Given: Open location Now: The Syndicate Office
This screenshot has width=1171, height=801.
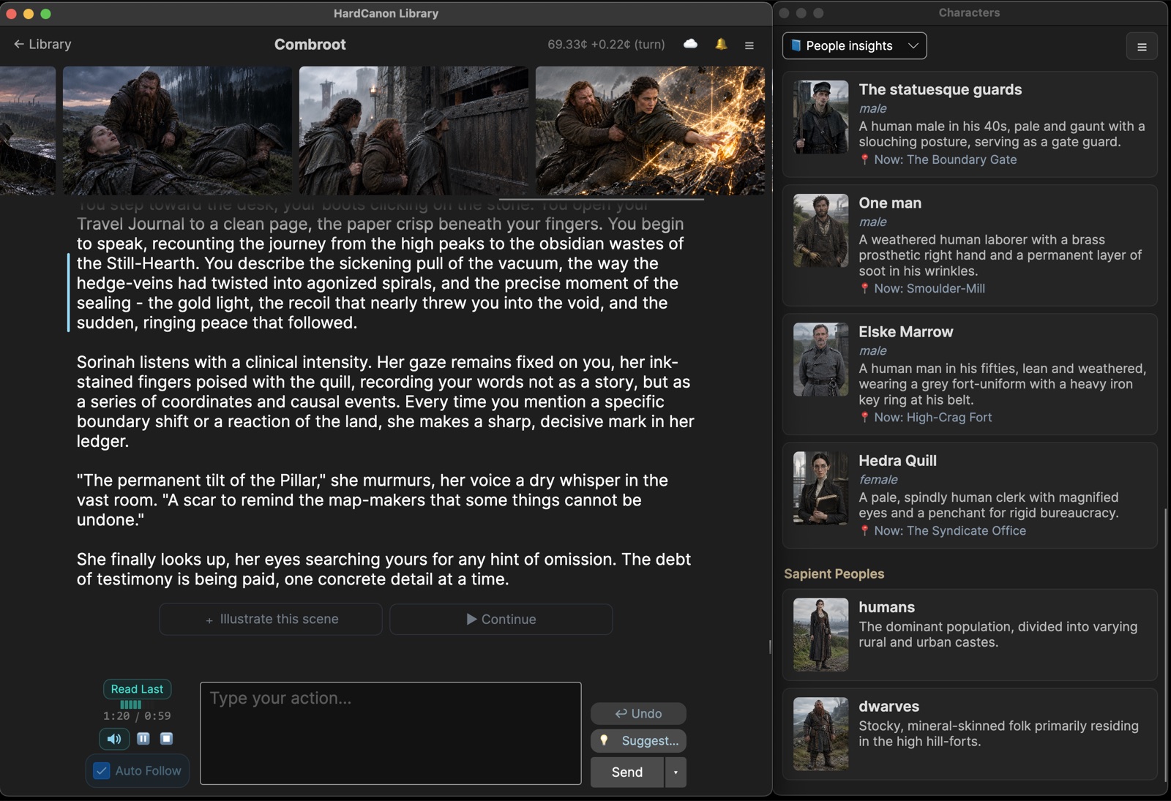Looking at the screenshot, I should coord(950,530).
